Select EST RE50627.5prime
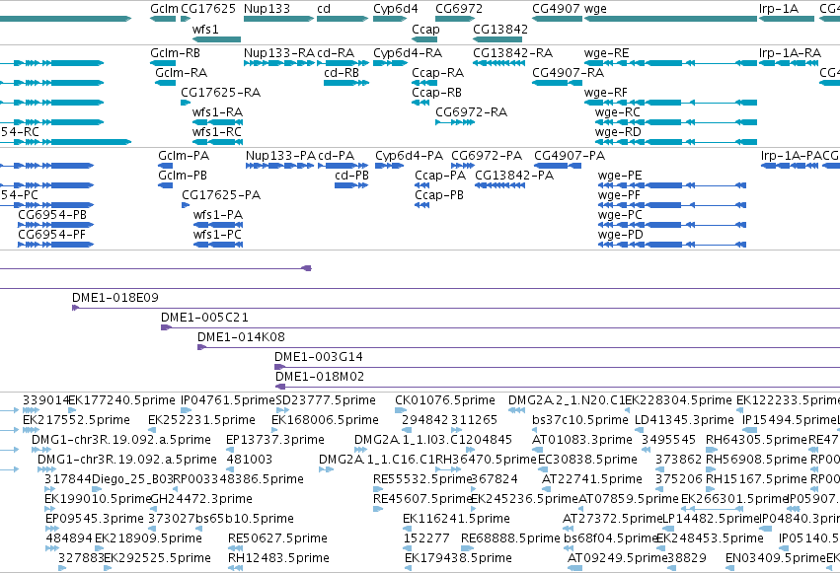 tap(234, 548)
